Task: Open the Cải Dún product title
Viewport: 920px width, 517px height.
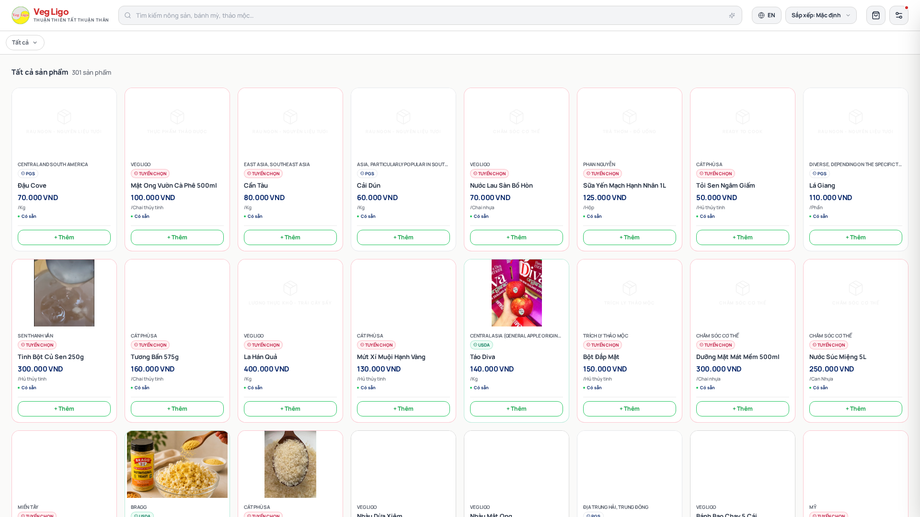Action: pos(368,185)
